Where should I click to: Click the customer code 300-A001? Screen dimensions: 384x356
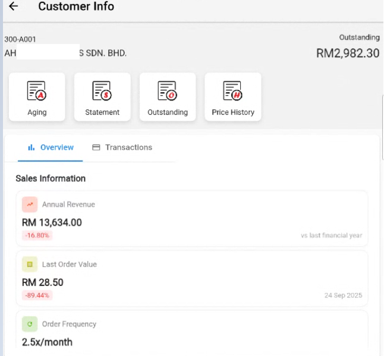pos(20,40)
